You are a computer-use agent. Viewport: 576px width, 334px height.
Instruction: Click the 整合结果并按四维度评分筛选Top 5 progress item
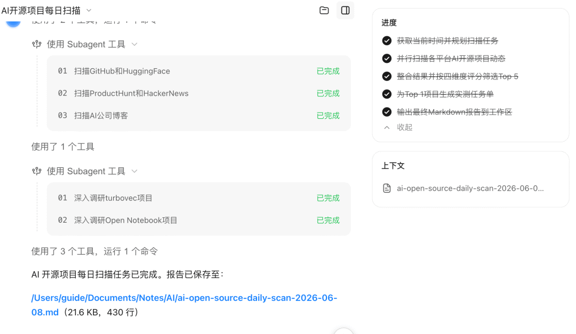[458, 76]
